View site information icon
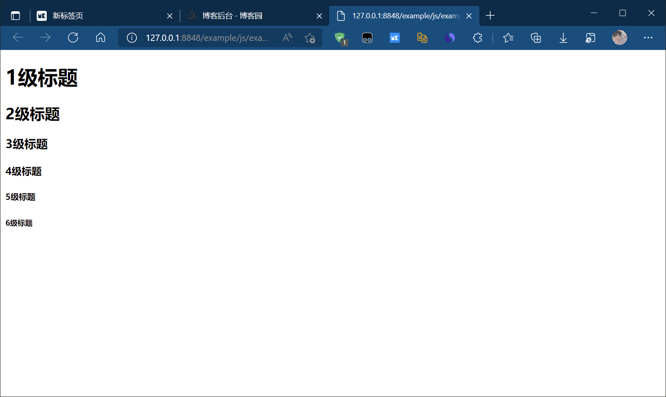The width and height of the screenshot is (666, 397). tap(132, 38)
